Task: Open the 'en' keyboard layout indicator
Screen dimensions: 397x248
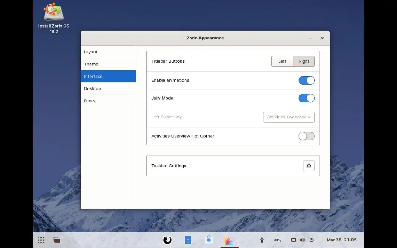Action: tap(277, 240)
